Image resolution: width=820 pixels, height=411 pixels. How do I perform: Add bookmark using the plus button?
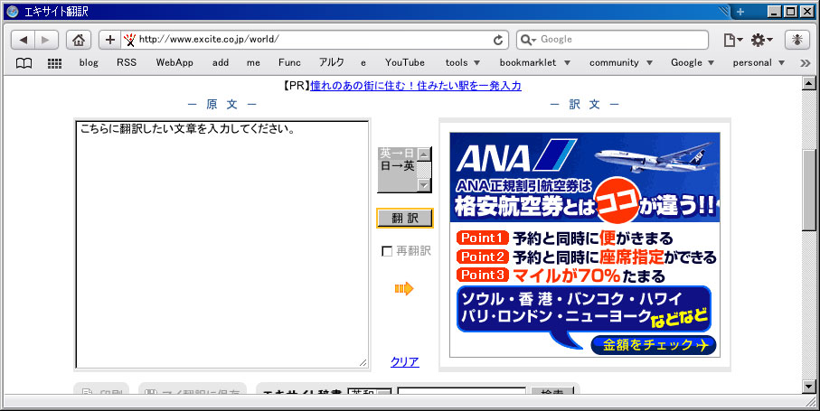tap(109, 40)
